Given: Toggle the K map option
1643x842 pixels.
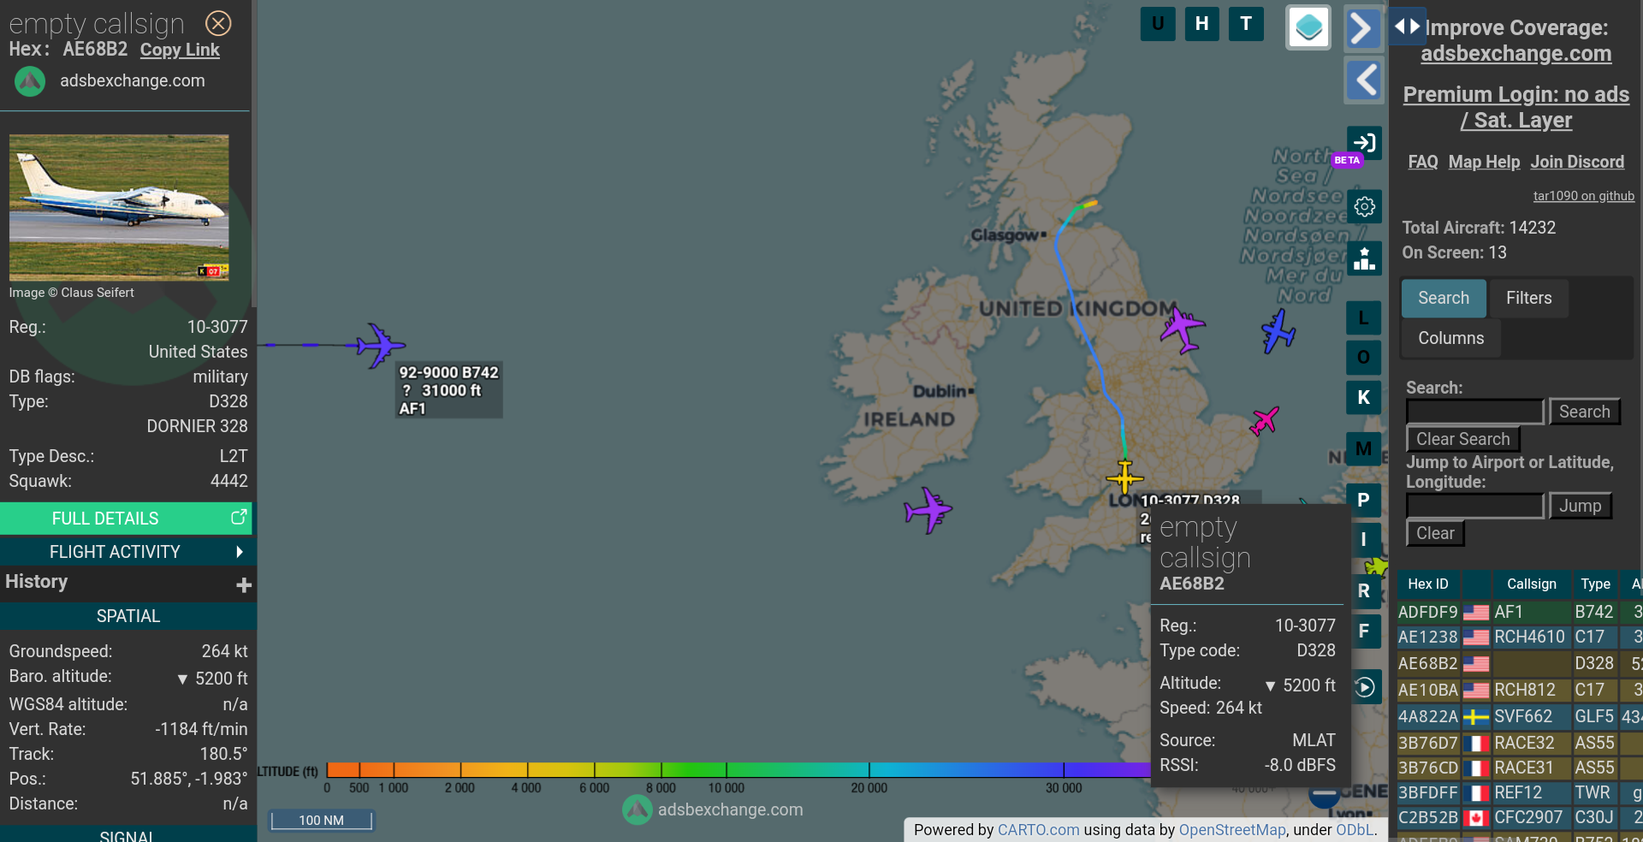Looking at the screenshot, I should coord(1364,398).
